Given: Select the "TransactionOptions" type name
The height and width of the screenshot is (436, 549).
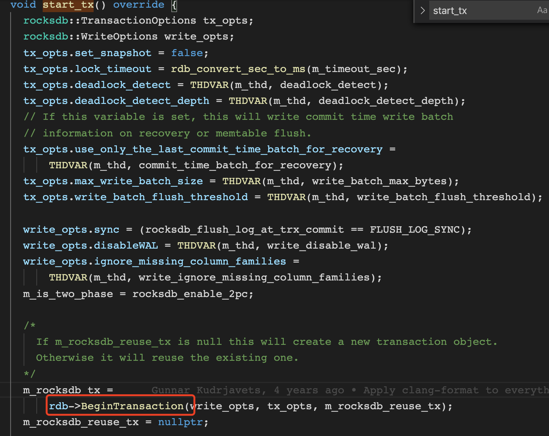Looking at the screenshot, I should pyautogui.click(x=139, y=21).
